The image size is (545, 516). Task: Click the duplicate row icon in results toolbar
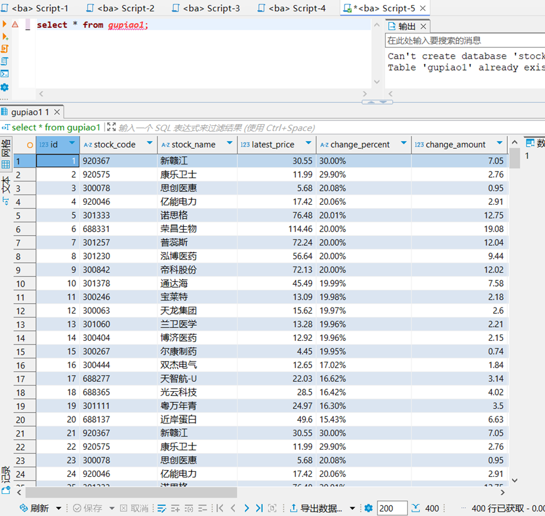click(x=189, y=508)
